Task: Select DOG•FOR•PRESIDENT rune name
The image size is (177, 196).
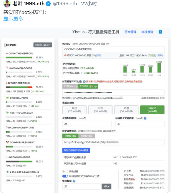Action: 22,143
